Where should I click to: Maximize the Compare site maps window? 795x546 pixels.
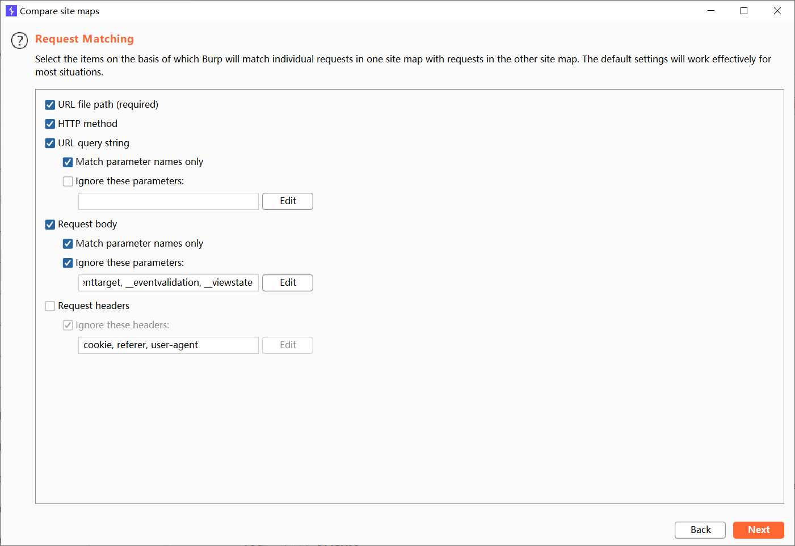point(744,11)
